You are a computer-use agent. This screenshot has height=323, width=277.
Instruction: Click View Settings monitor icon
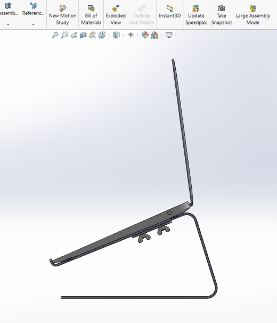(169, 35)
